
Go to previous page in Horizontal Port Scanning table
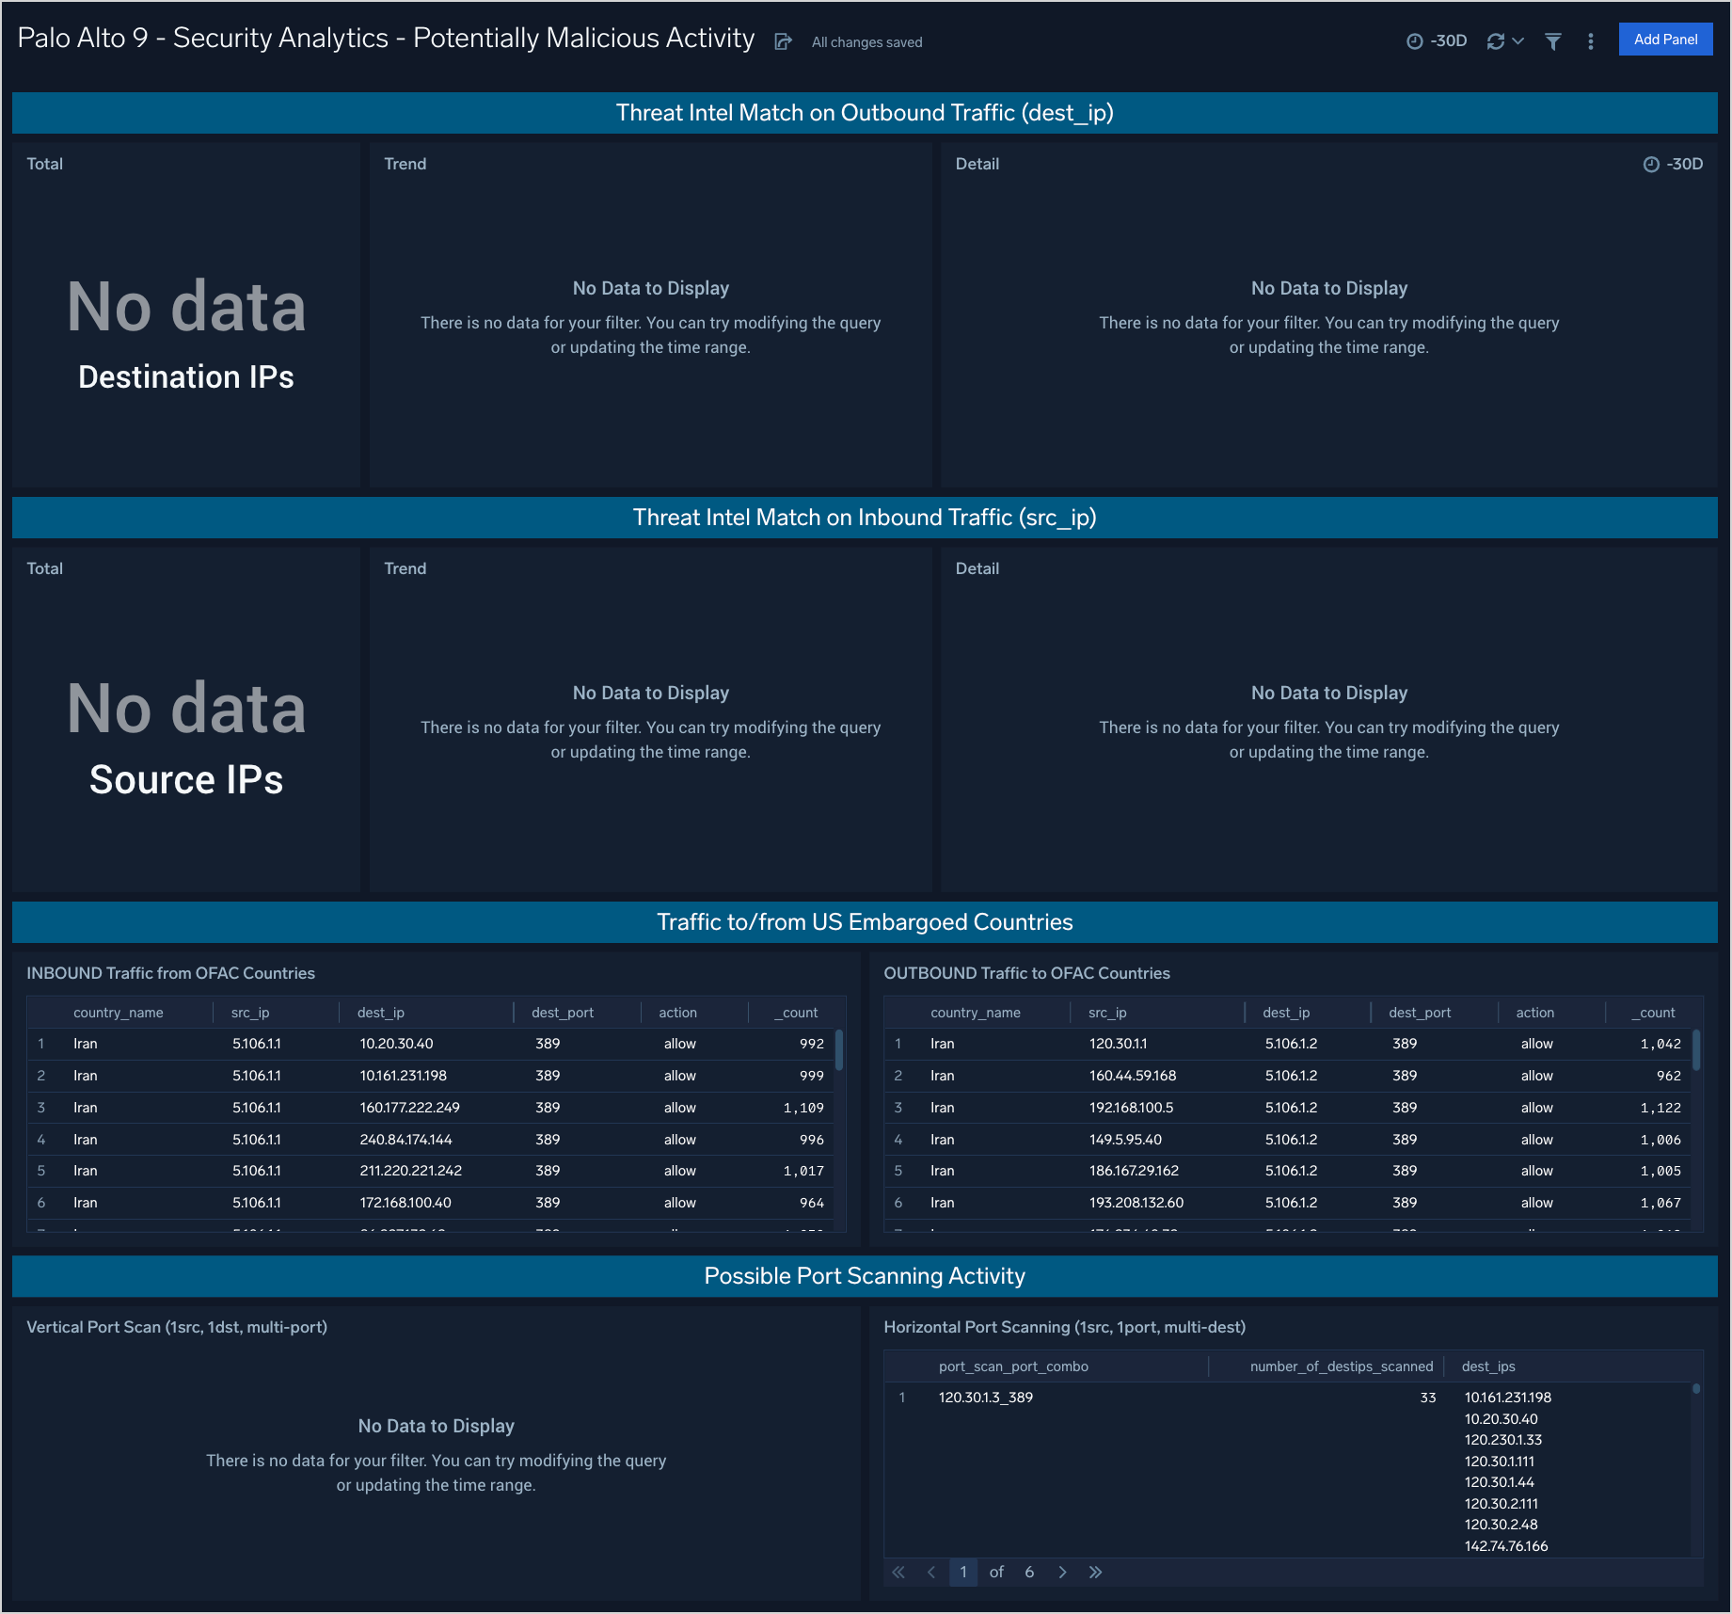(x=930, y=1572)
